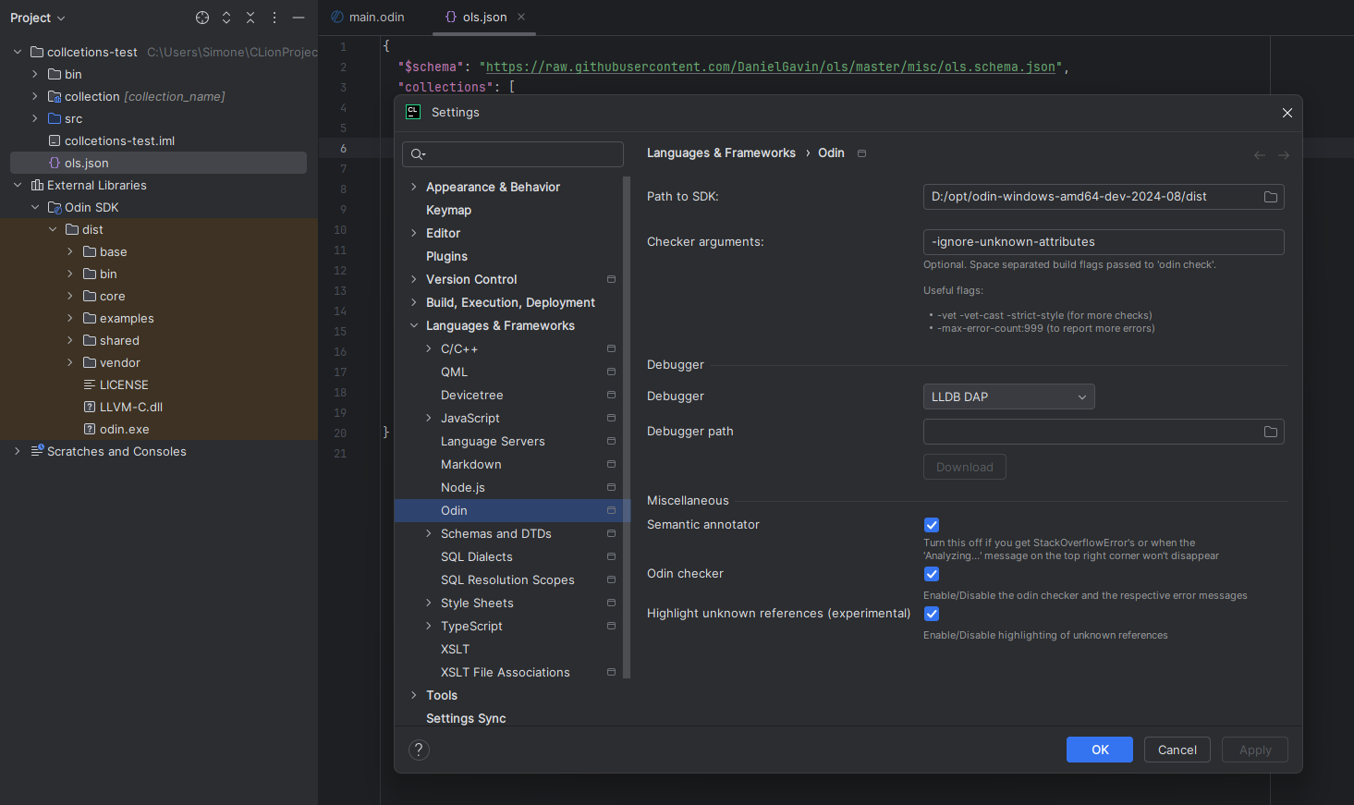1354x805 pixels.
Task: Click project-level icon on SQL Dialects row
Action: coord(611,556)
